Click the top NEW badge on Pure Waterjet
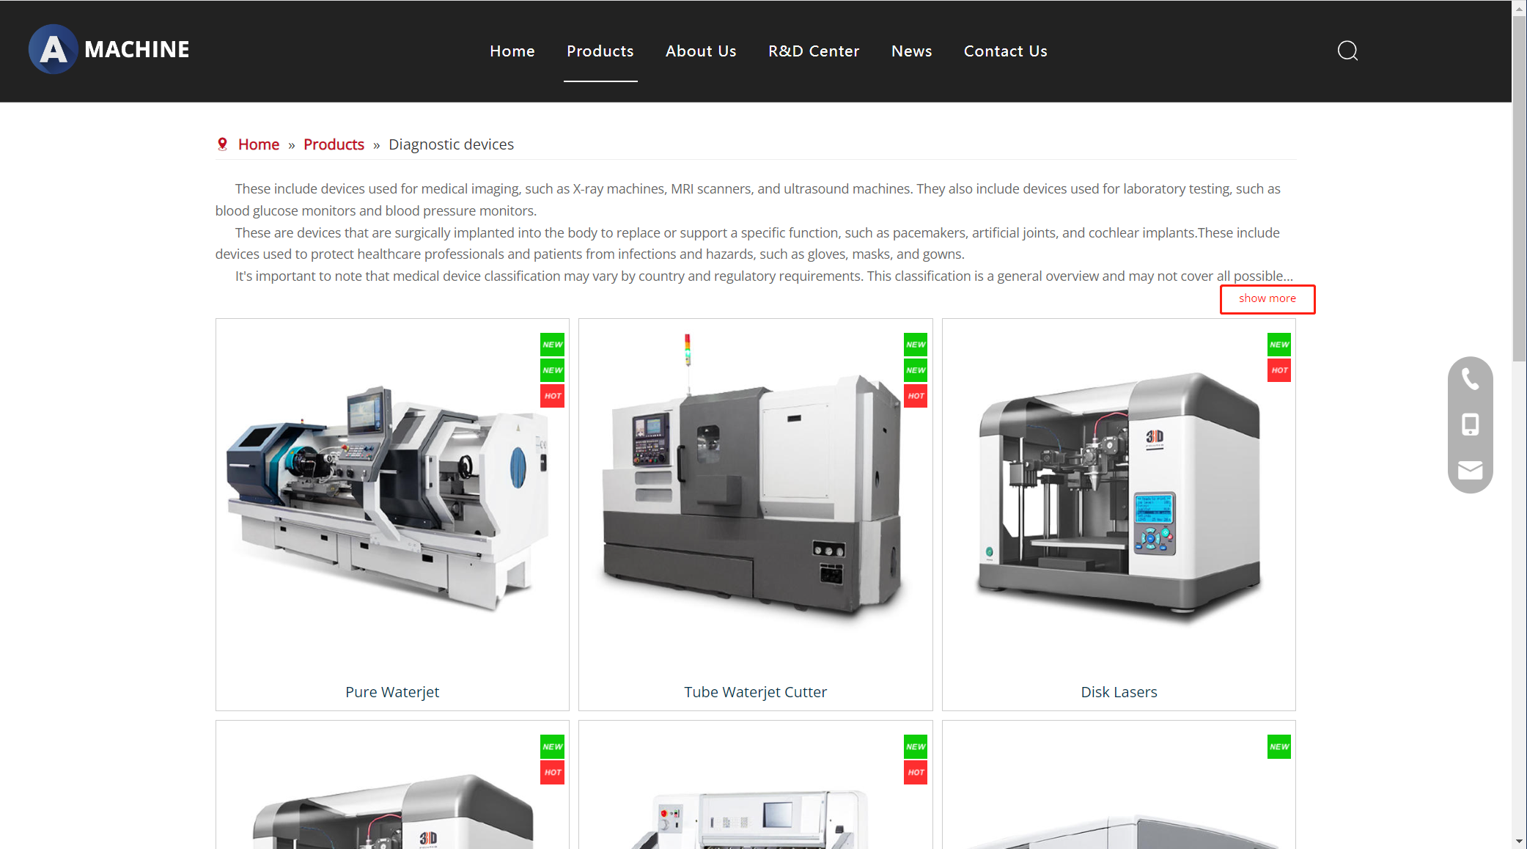1527x849 pixels. (552, 345)
